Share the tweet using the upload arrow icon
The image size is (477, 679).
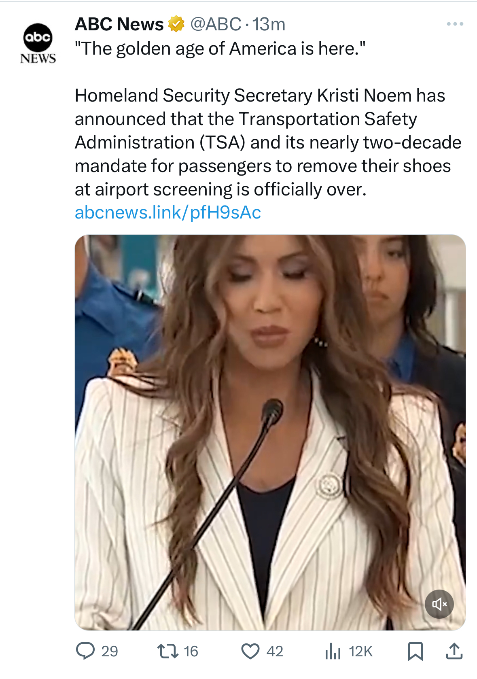click(x=454, y=651)
